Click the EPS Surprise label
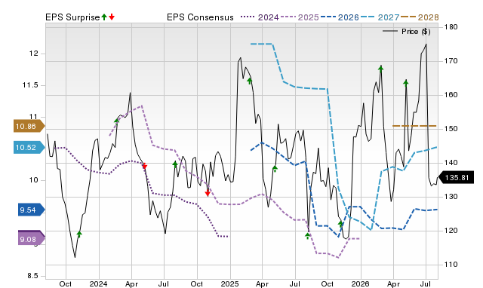The width and height of the screenshot is (483, 288). click(72, 17)
